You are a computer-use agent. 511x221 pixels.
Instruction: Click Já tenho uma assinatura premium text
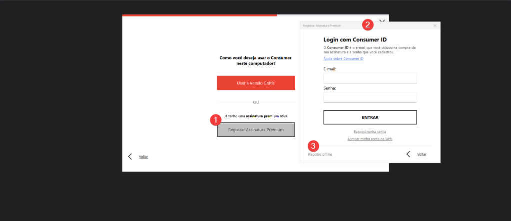click(256, 116)
